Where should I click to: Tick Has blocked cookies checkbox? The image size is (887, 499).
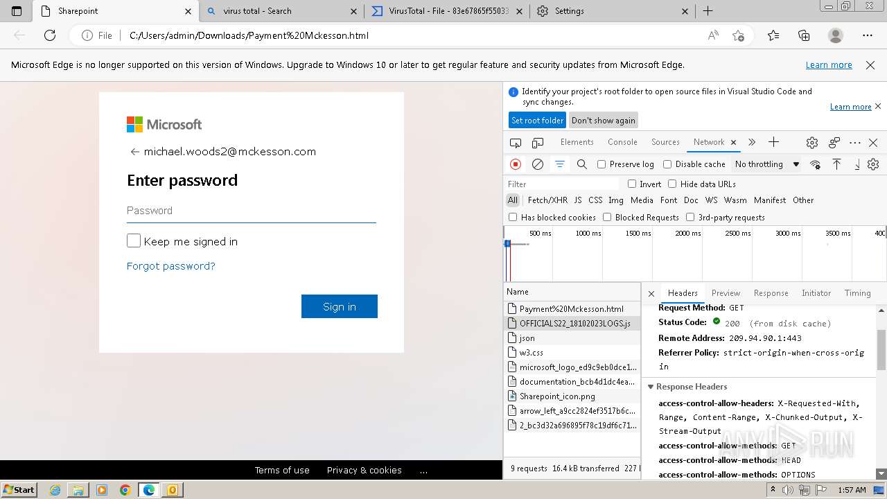coord(513,217)
